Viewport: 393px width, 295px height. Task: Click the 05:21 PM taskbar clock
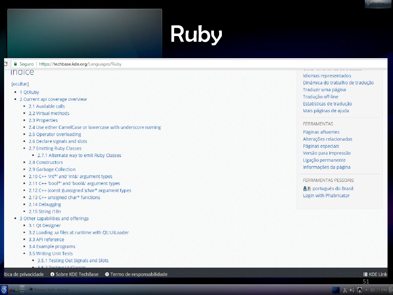(379, 290)
